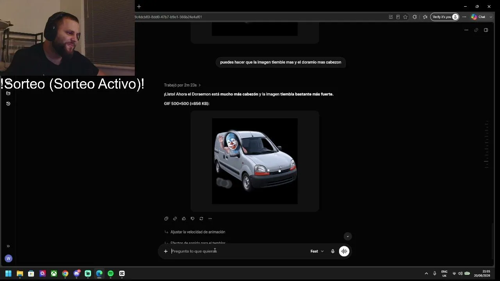Viewport: 500px width, 281px height.
Task: Click the share link icon below response
Action: point(175,219)
